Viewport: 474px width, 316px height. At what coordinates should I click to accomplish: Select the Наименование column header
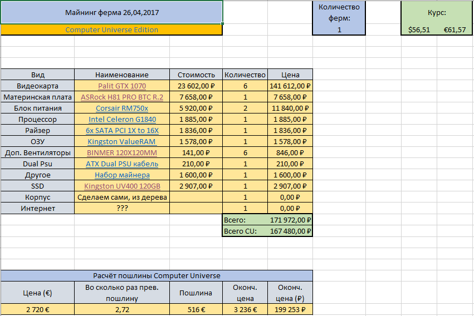tap(122, 75)
